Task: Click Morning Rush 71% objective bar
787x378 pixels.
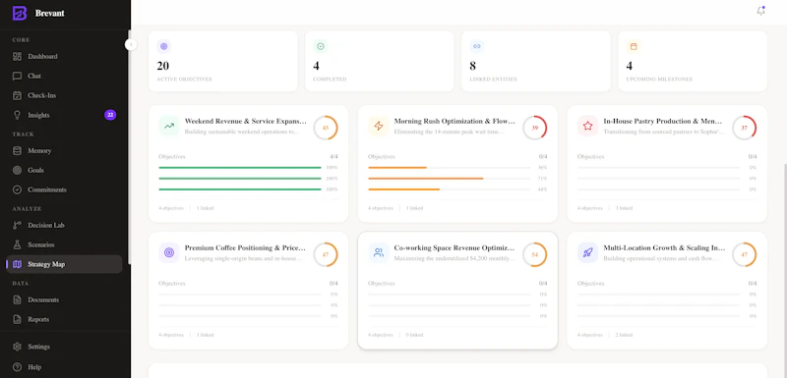Action: point(450,179)
